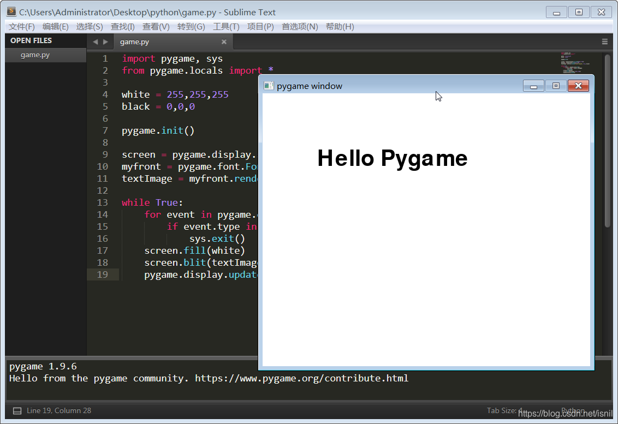618x424 pixels.
Task: Click the 'while True:' code line
Action: [152, 202]
